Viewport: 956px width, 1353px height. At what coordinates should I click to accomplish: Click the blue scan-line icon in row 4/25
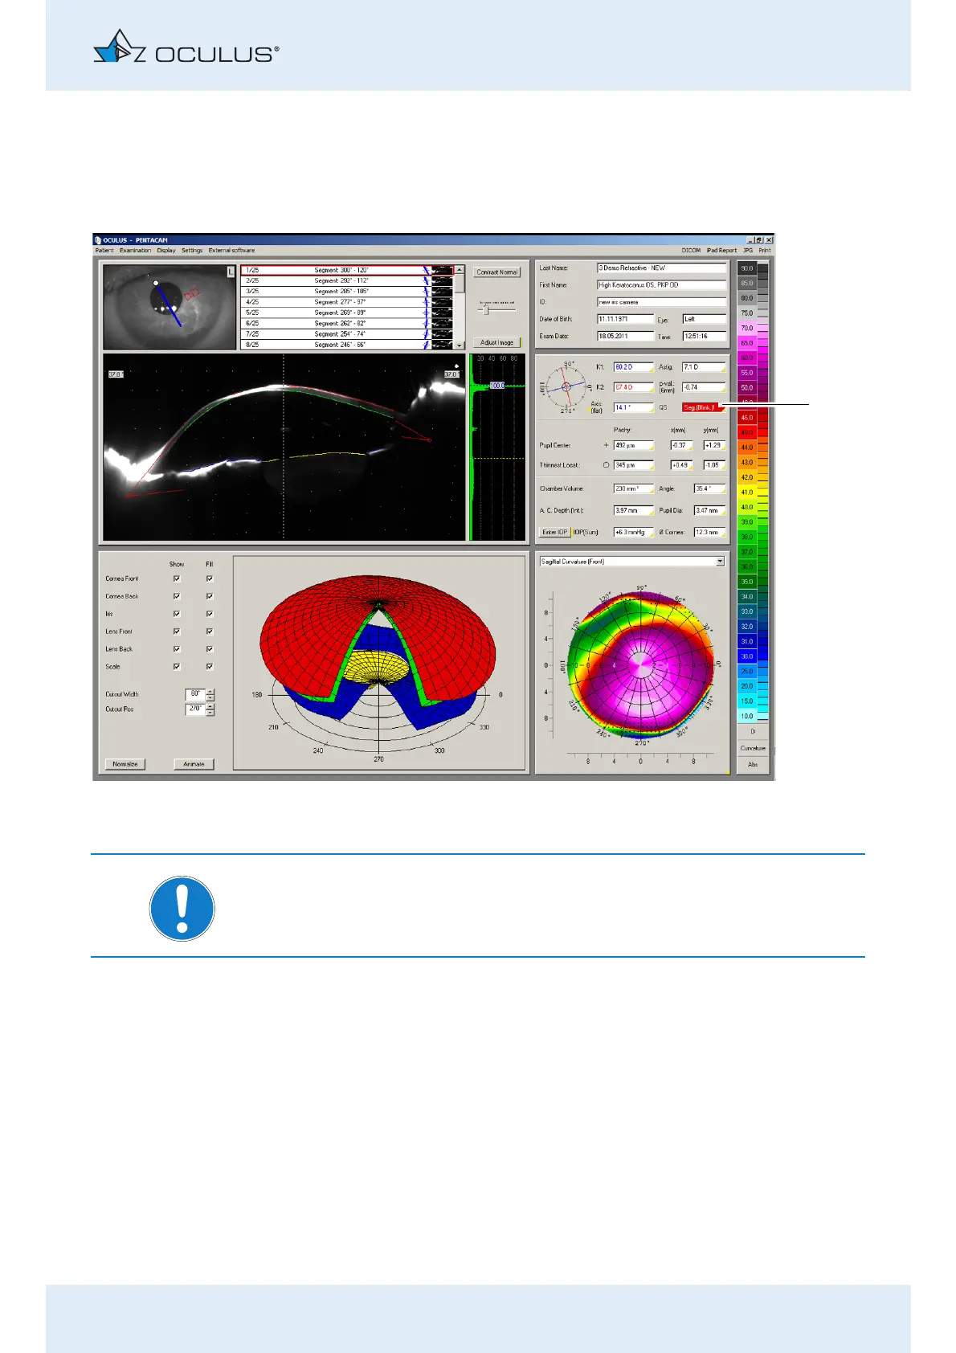[x=427, y=302]
